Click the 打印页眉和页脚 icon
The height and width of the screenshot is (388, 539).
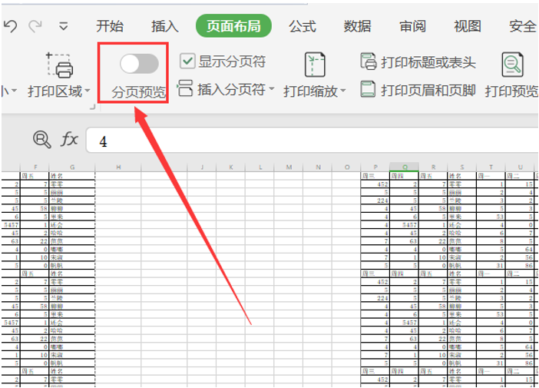368,89
